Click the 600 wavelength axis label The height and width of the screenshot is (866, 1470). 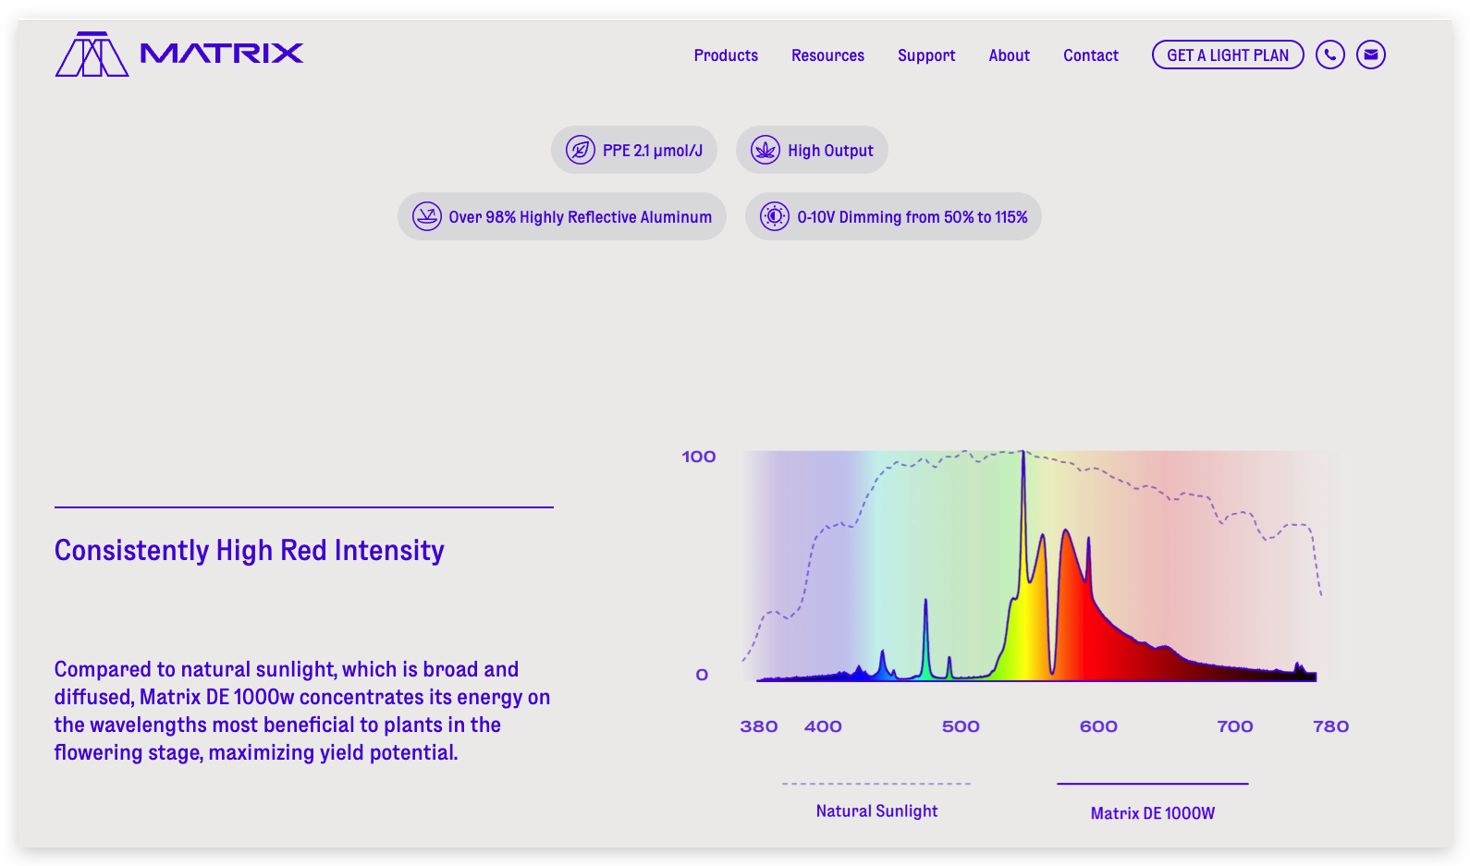pos(1098,726)
